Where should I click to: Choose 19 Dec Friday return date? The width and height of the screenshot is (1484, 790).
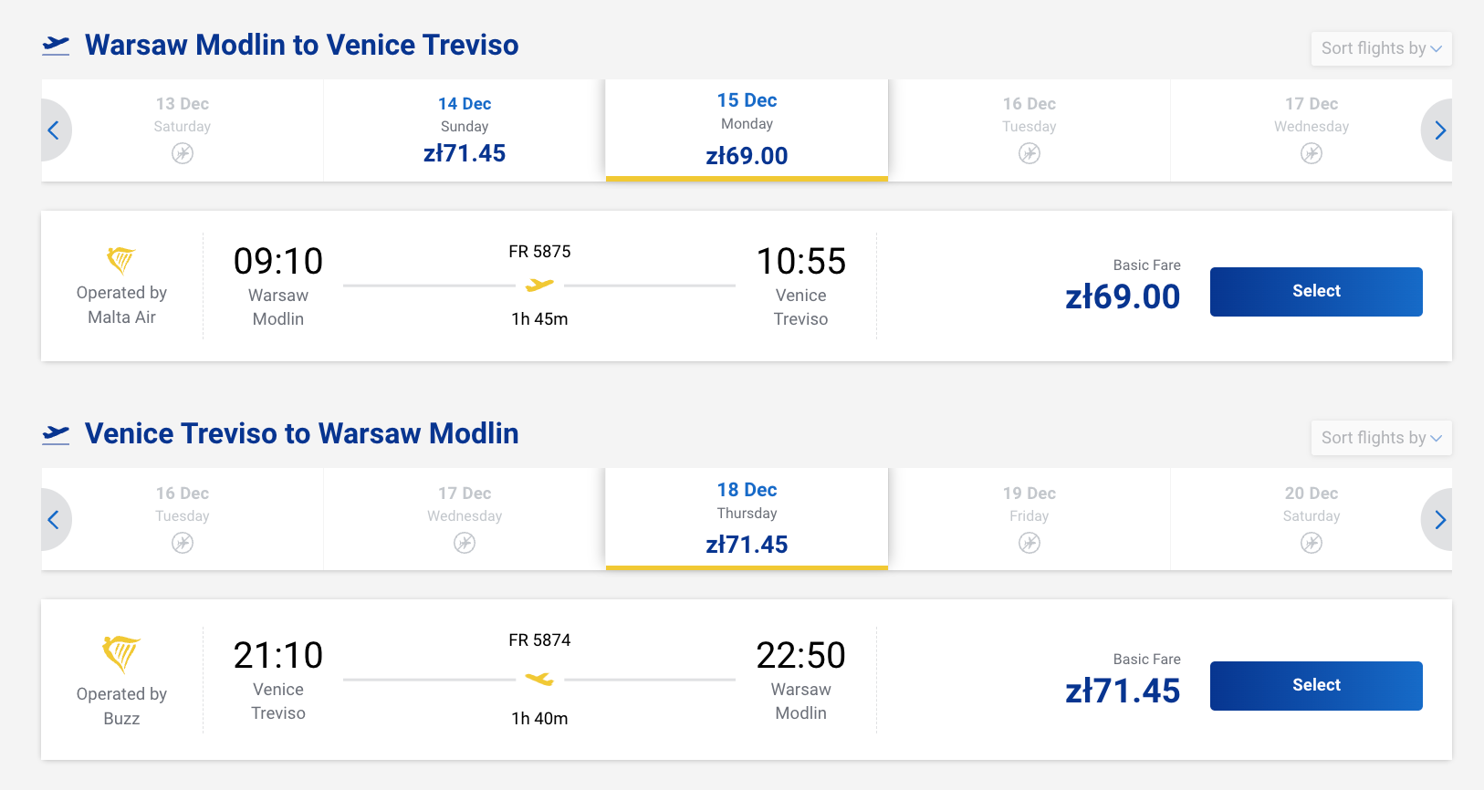click(1029, 519)
